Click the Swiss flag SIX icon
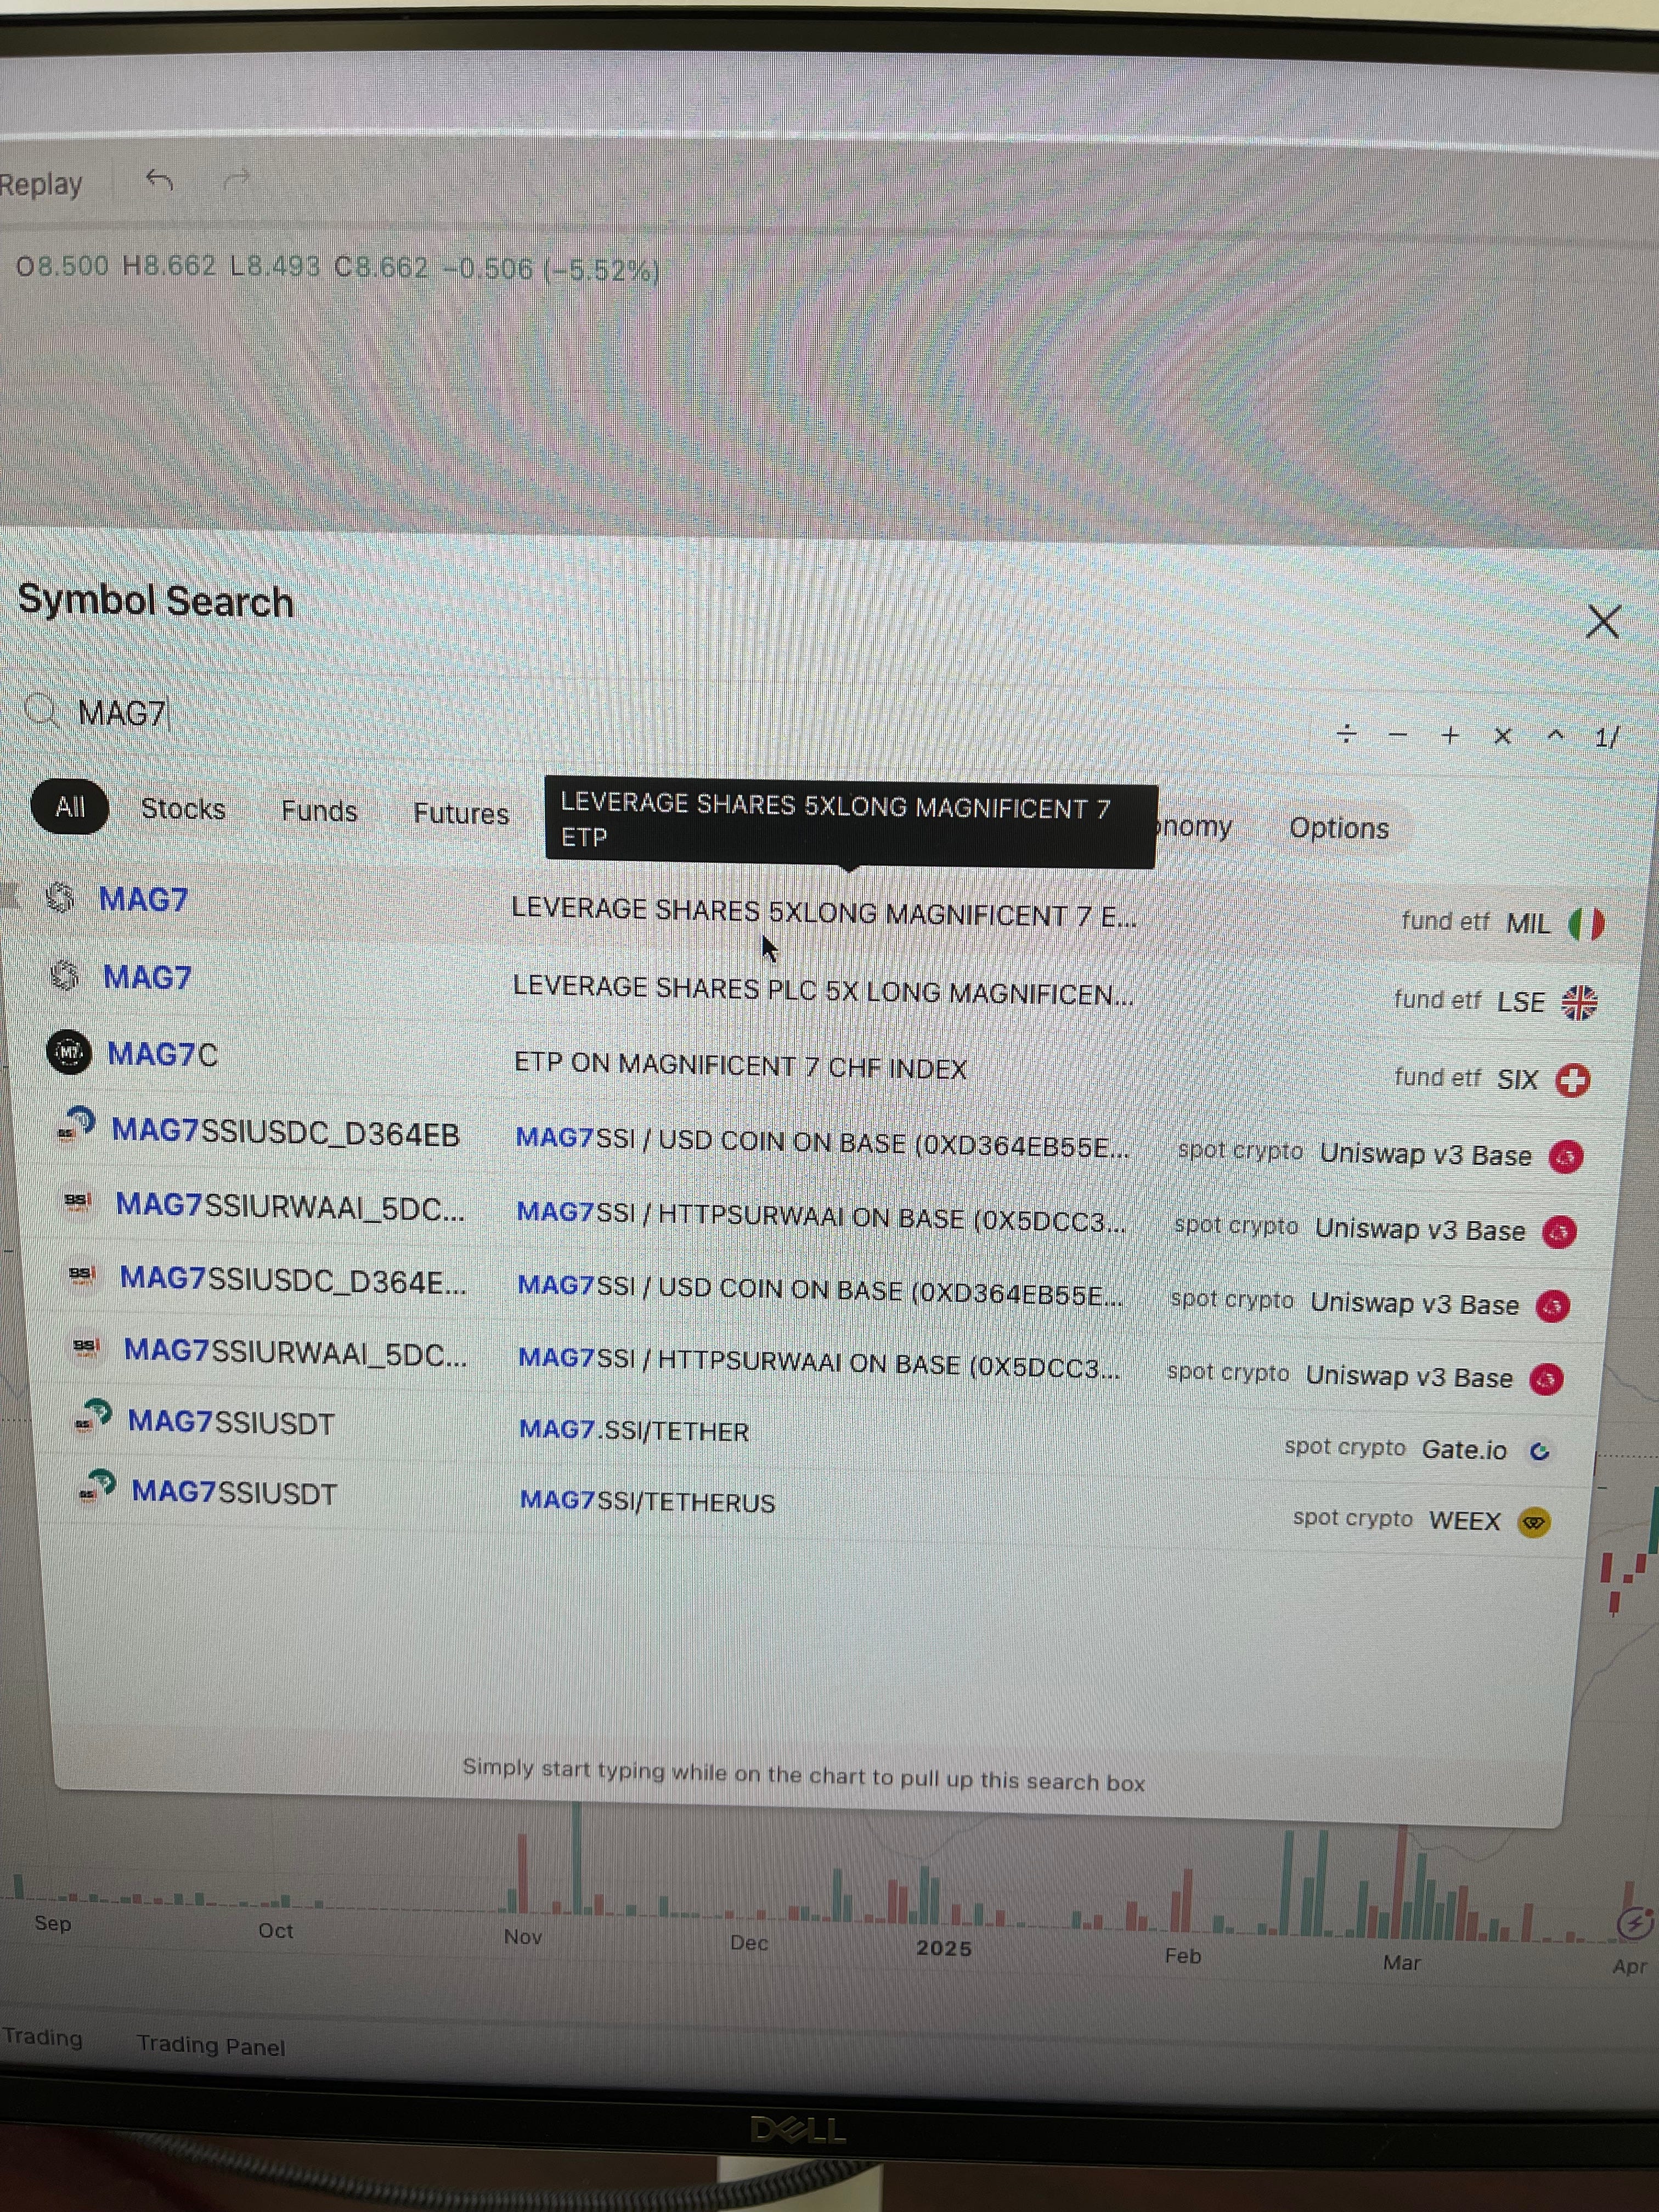1659x2212 pixels. tap(1573, 1080)
